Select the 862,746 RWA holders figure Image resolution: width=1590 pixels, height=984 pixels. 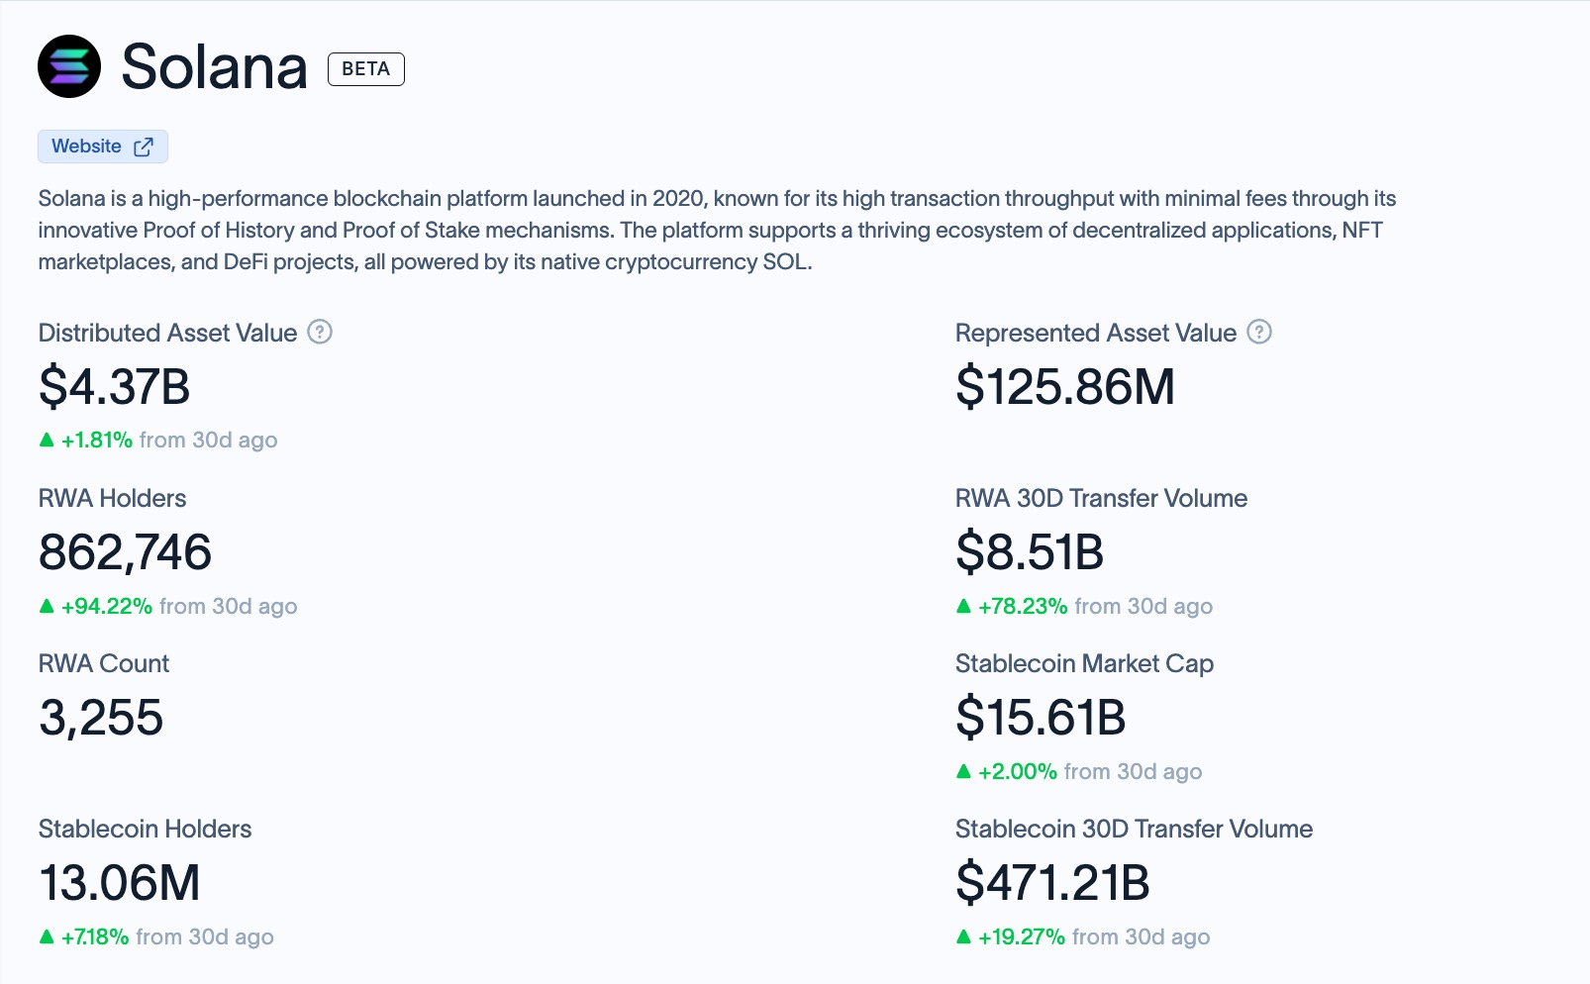click(x=126, y=552)
